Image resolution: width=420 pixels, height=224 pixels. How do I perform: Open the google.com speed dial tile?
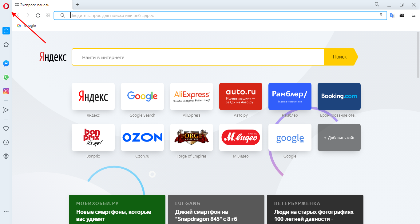click(290, 137)
